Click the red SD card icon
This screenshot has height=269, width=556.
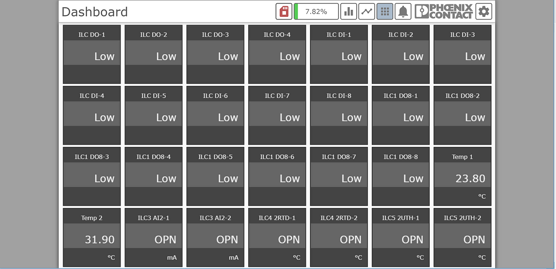(284, 12)
